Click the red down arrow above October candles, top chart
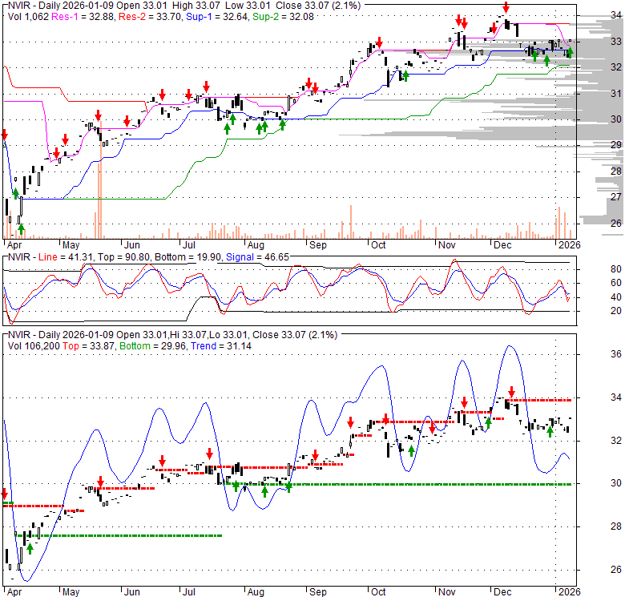 click(378, 42)
